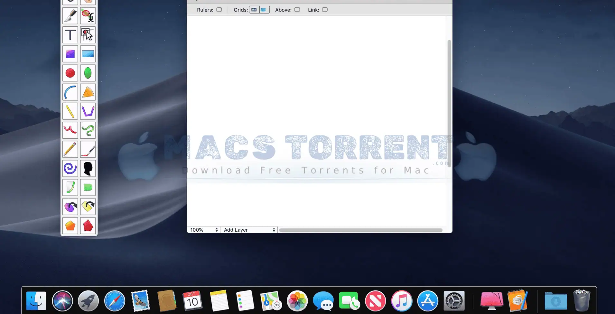This screenshot has width=615, height=314.
Task: Select the green oval shape tool
Action: (88, 73)
